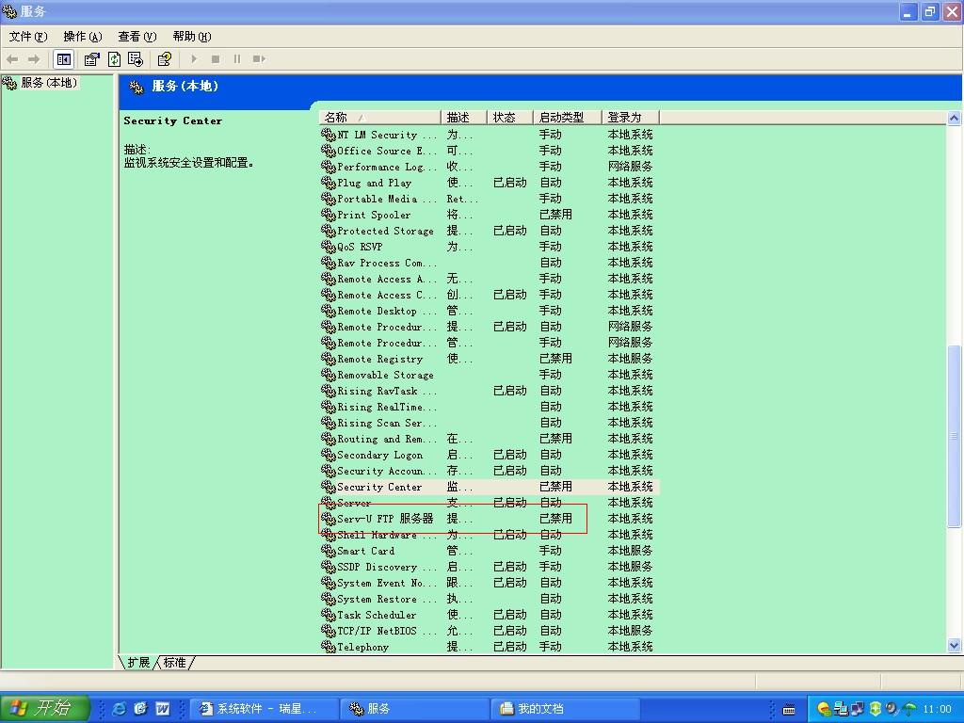
Task: Click the gear icon of Print Spooler
Action: click(x=329, y=215)
